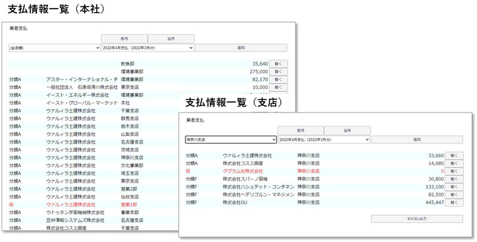The height and width of the screenshot is (242, 477).
Task: Select 山梨支店 cell in the 本社 list
Action: click(130, 134)
